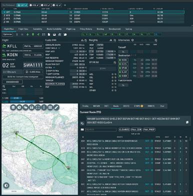Open the ETOPS tab in the lower panel
Image resolution: width=193 pixels, height=196 pixels.
pyautogui.click(x=138, y=106)
